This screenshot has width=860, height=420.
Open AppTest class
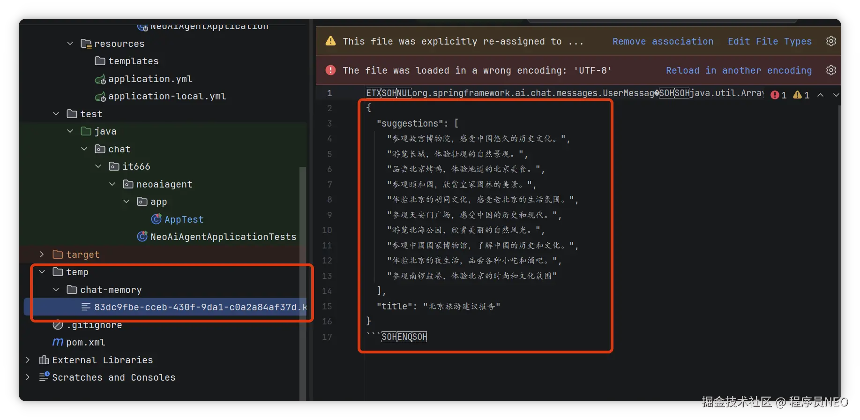coord(184,219)
